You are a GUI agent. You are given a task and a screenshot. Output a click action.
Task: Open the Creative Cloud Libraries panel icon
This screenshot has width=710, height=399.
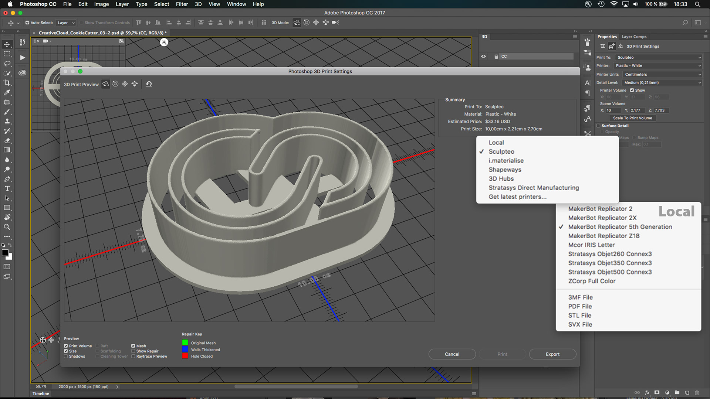pyautogui.click(x=23, y=73)
